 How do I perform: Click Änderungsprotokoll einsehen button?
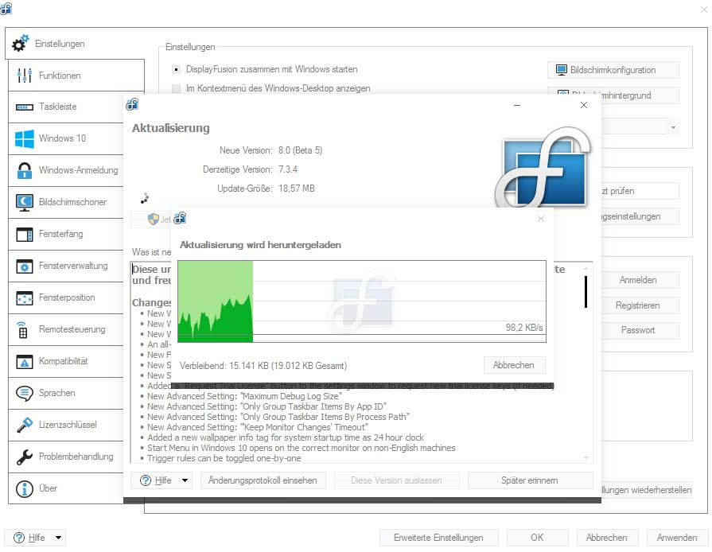click(x=263, y=480)
